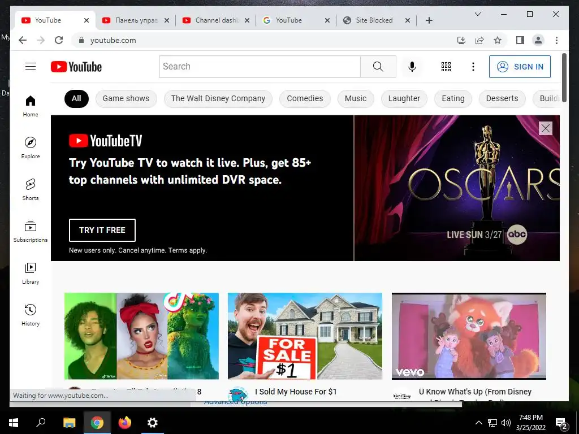Open 'I Sold My House For $1' title
The height and width of the screenshot is (434, 579).
click(x=296, y=392)
